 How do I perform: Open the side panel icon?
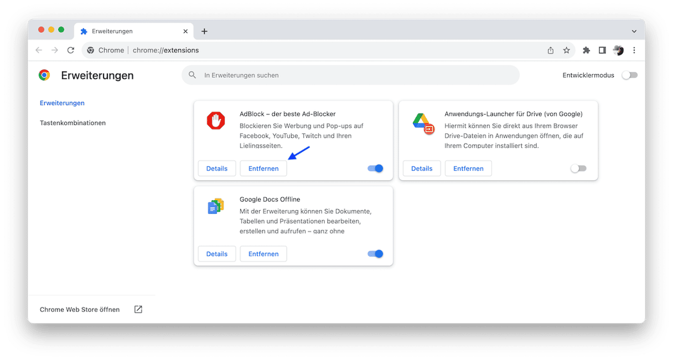point(602,50)
